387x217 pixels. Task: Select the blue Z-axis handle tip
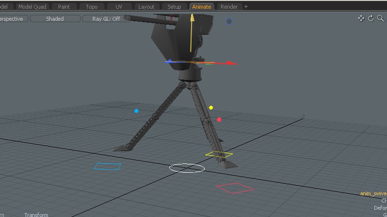(x=169, y=61)
